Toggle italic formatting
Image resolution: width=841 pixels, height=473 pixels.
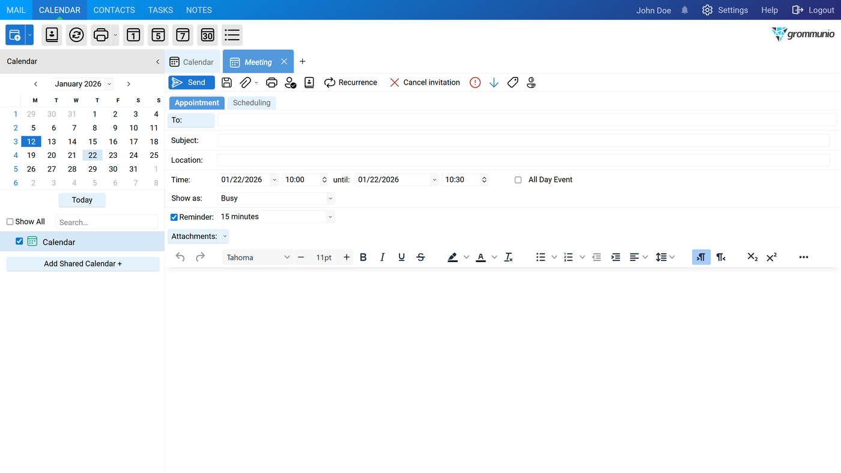[x=382, y=257]
